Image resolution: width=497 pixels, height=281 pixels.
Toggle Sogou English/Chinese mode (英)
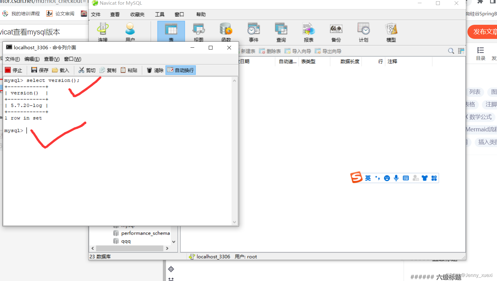point(368,178)
